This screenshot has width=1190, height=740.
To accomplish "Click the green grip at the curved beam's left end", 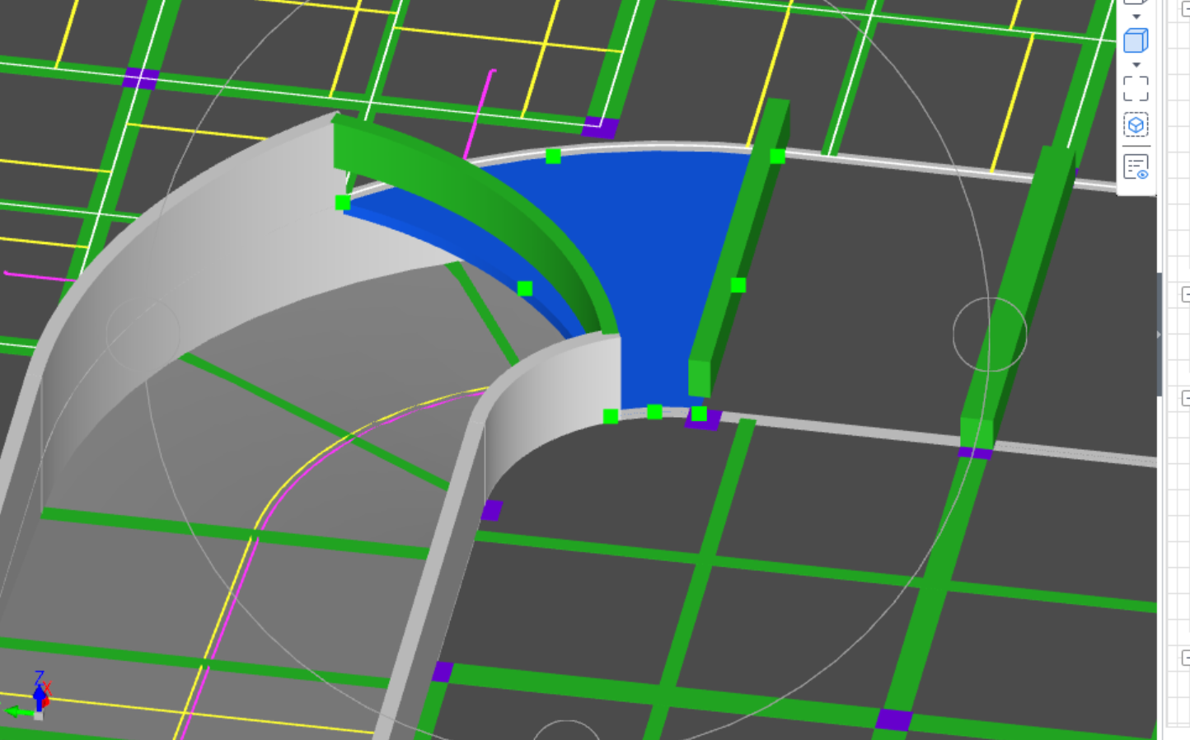I will coord(343,202).
